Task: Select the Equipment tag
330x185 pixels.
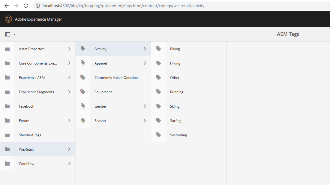Action: coord(103,92)
